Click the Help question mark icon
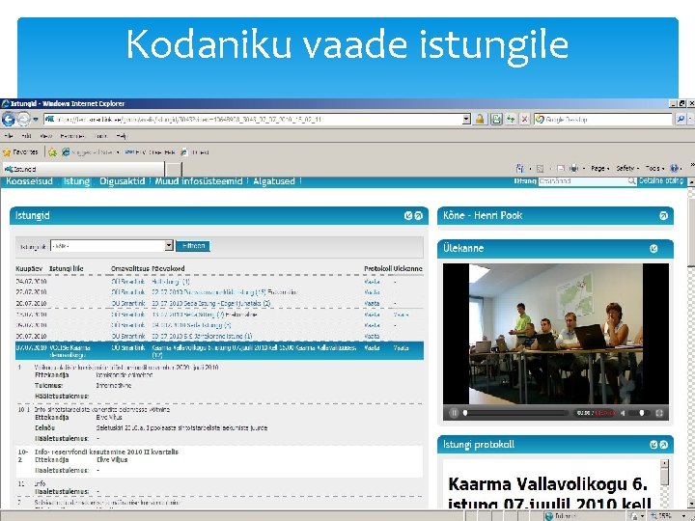Viewport: 695px width, 521px height. pos(674,168)
